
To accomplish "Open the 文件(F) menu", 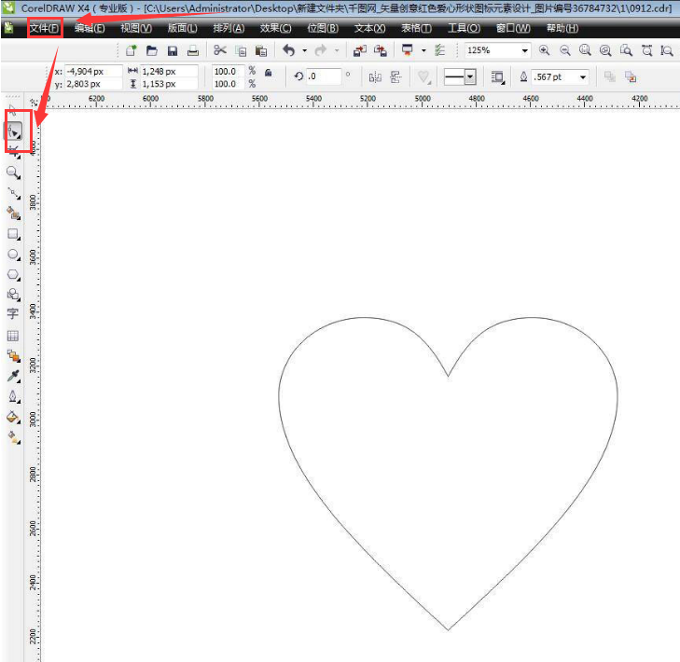I will pyautogui.click(x=44, y=28).
